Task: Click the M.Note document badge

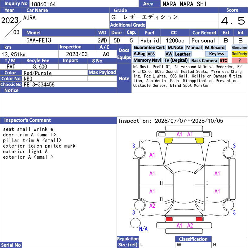Action: [x=175, y=47]
